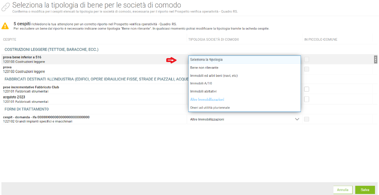Viewport: 379px width, 195px height.
Task: Tick the checkbox for the row named only 'prova'
Action: pyautogui.click(x=306, y=69)
